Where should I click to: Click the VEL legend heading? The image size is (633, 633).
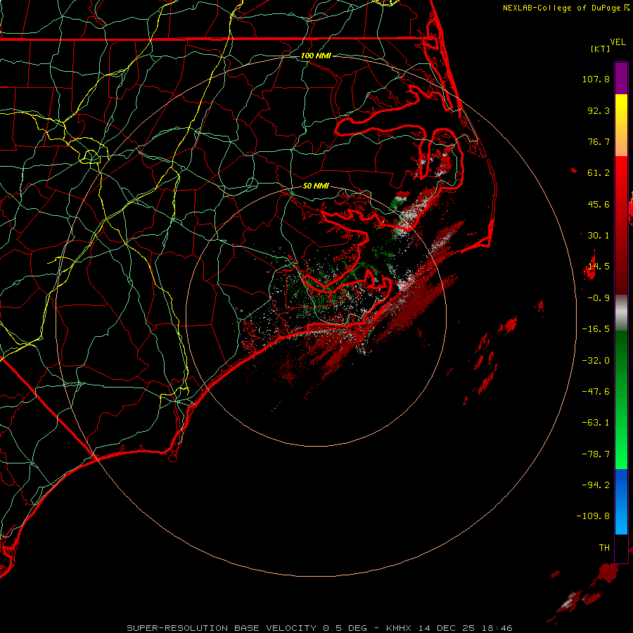click(x=618, y=42)
